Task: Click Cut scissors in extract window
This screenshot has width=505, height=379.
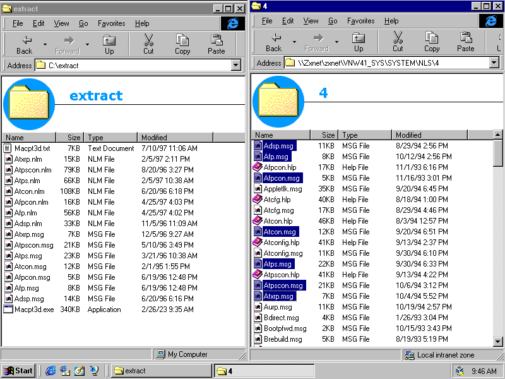Action: tap(148, 40)
